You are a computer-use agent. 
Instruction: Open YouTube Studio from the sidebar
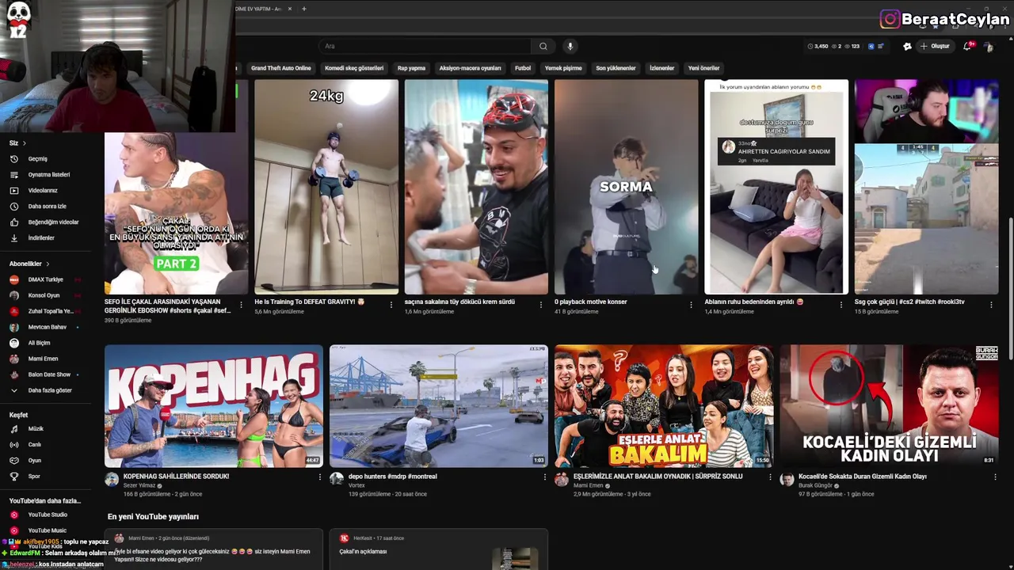point(48,515)
